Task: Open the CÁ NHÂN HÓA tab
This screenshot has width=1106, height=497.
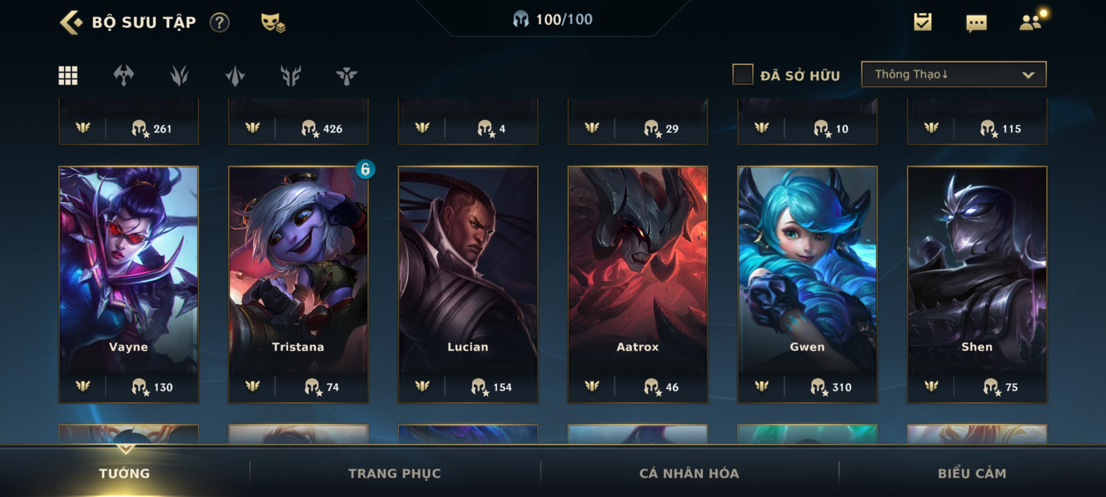Action: [x=689, y=473]
